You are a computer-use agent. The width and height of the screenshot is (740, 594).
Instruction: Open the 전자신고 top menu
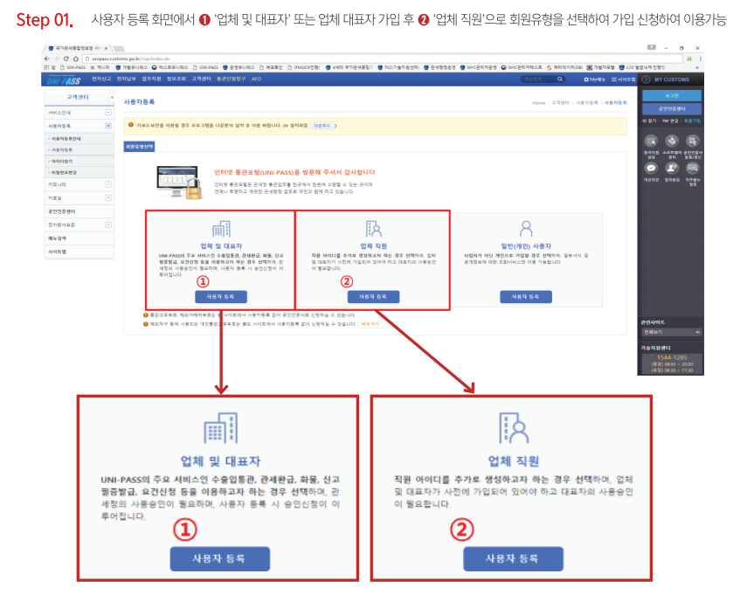pos(100,79)
